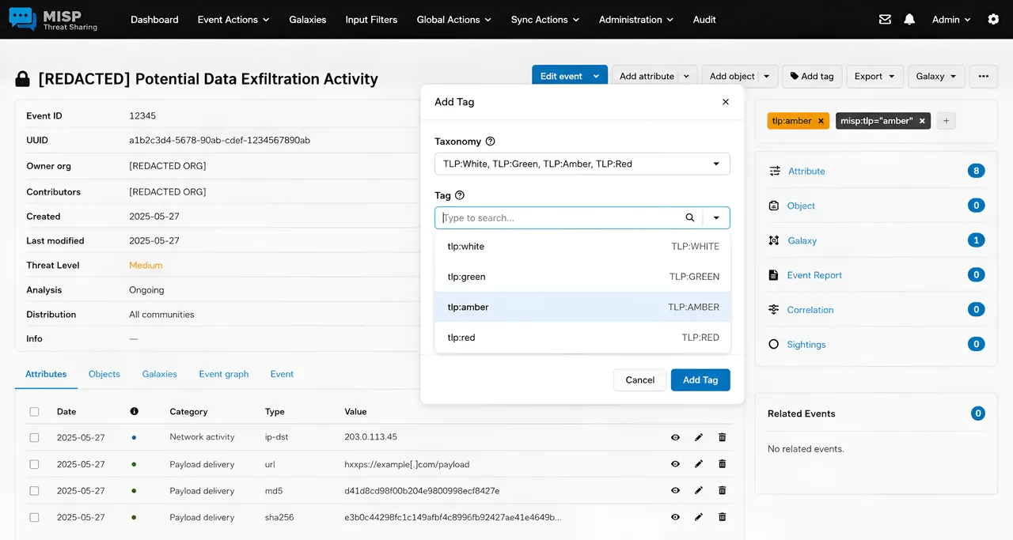Click the blue Add Tag confirm button
1013x540 pixels.
pyautogui.click(x=700, y=380)
